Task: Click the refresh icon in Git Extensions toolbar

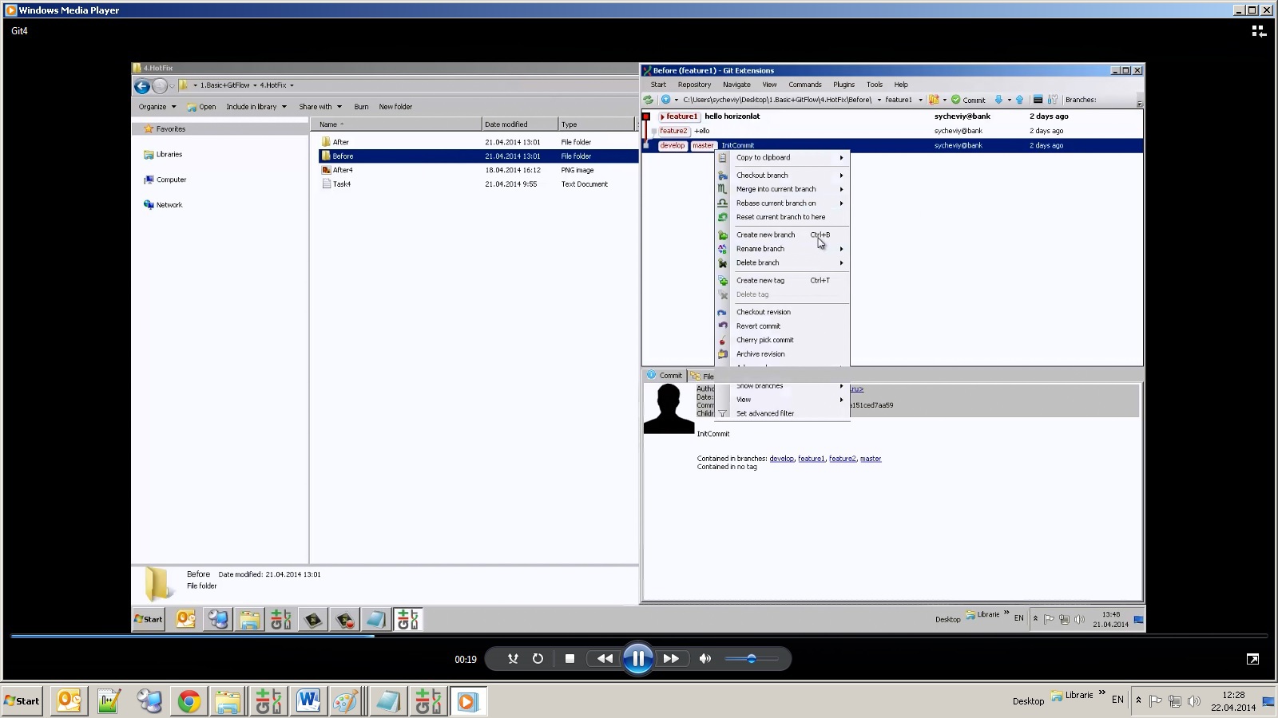Action: (648, 100)
